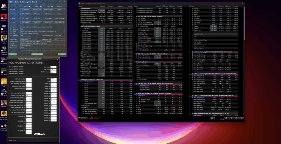This screenshot has height=144, width=281.
Task: Click the HWiNFO network sharing icon in bottom toolbar
Action: [x=212, y=118]
